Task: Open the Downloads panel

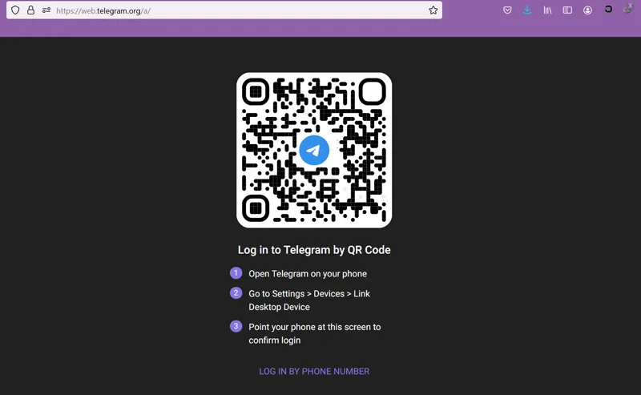Action: coord(527,10)
